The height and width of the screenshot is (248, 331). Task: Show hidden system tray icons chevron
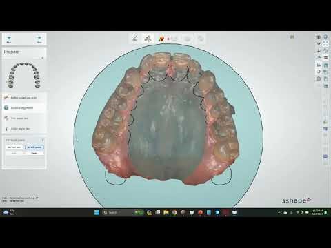coord(279,212)
